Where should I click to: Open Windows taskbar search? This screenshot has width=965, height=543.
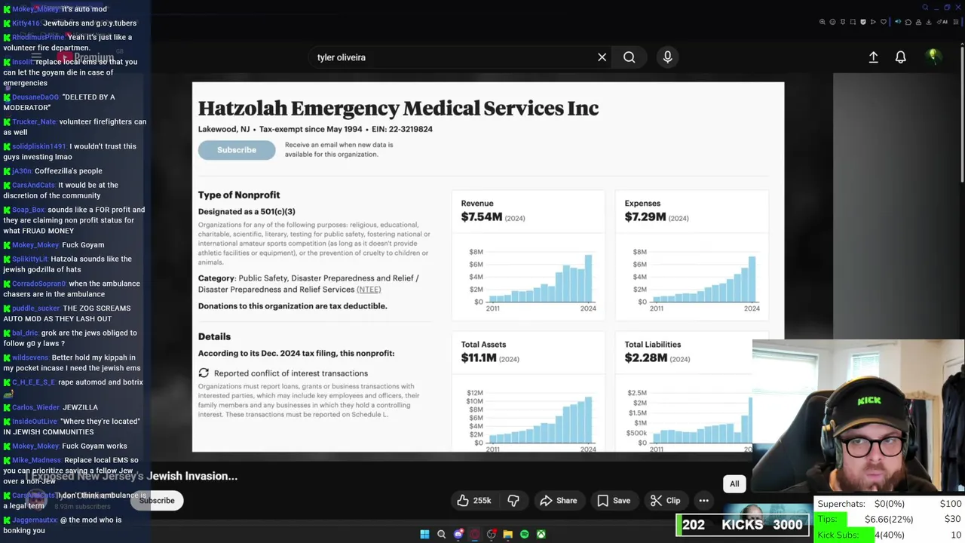pos(441,534)
